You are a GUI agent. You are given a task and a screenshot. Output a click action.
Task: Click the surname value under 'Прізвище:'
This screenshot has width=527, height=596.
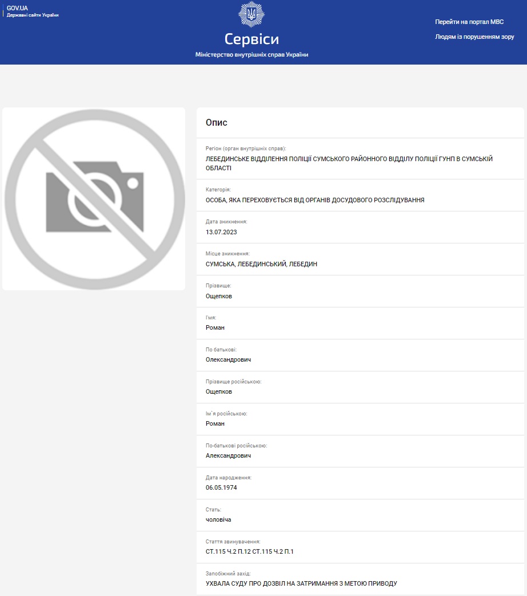pos(219,296)
